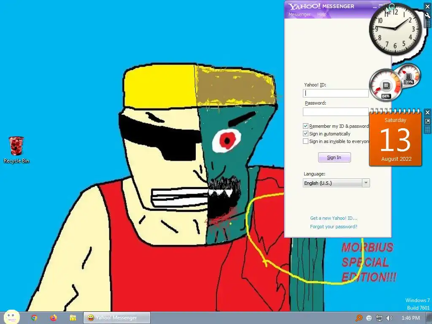Open the smiley-face Start button
The image size is (432, 324).
[x=11, y=317]
